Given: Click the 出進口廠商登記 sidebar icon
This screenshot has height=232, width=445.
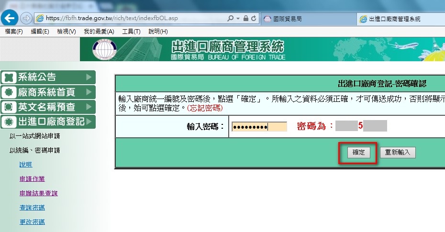Looking at the screenshot, I should point(9,122).
